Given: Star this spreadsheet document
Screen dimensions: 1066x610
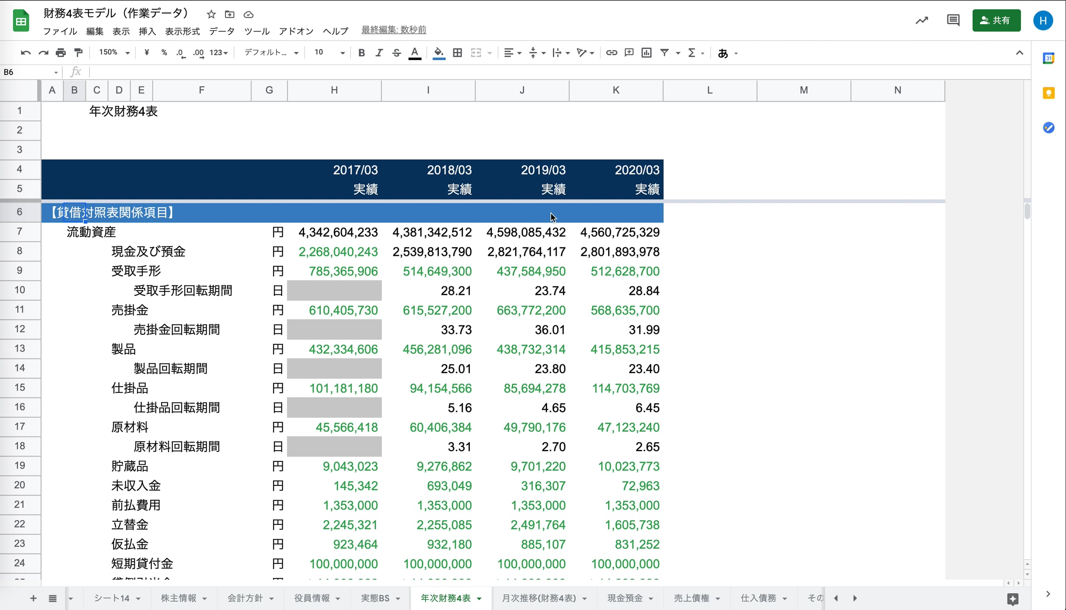Looking at the screenshot, I should pos(211,15).
